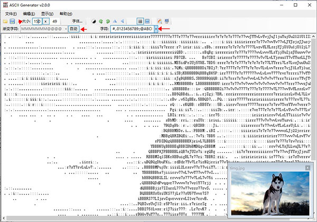Click the 自动 auto button
The width and height of the screenshot is (317, 222).
pyautogui.click(x=73, y=29)
